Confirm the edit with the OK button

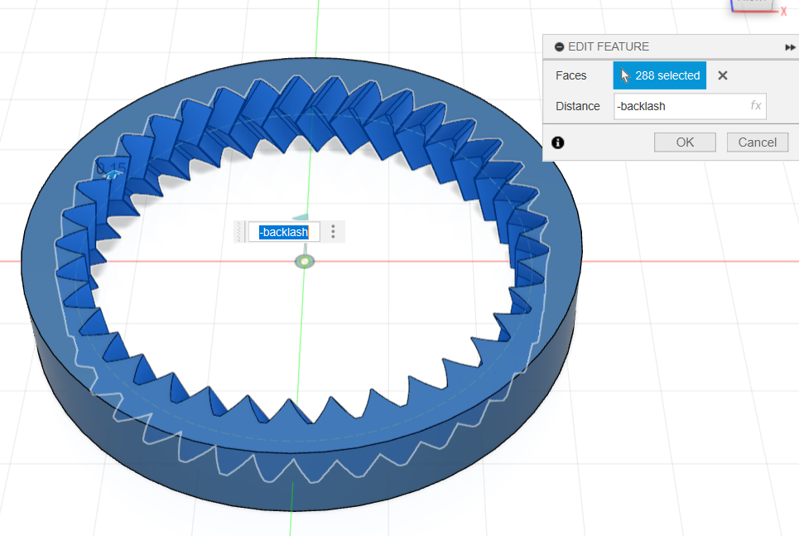pos(685,142)
